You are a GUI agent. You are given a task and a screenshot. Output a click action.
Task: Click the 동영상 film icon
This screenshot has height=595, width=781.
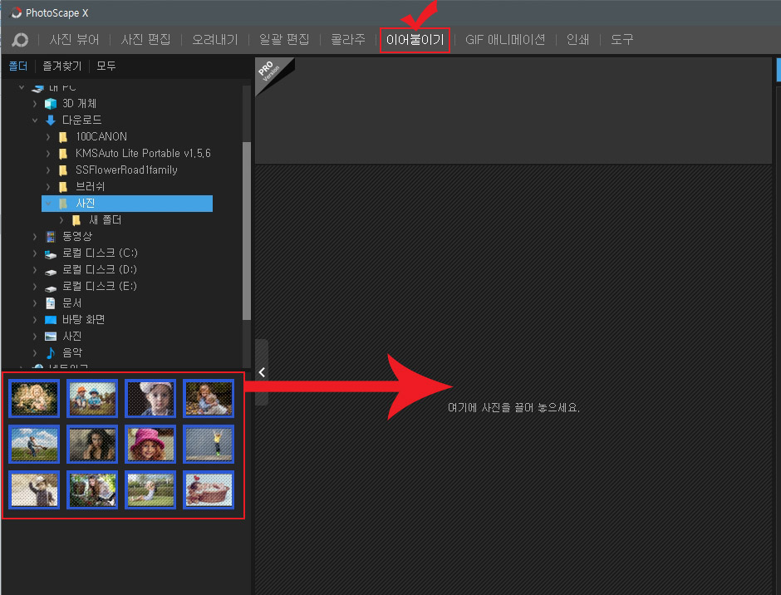(51, 236)
